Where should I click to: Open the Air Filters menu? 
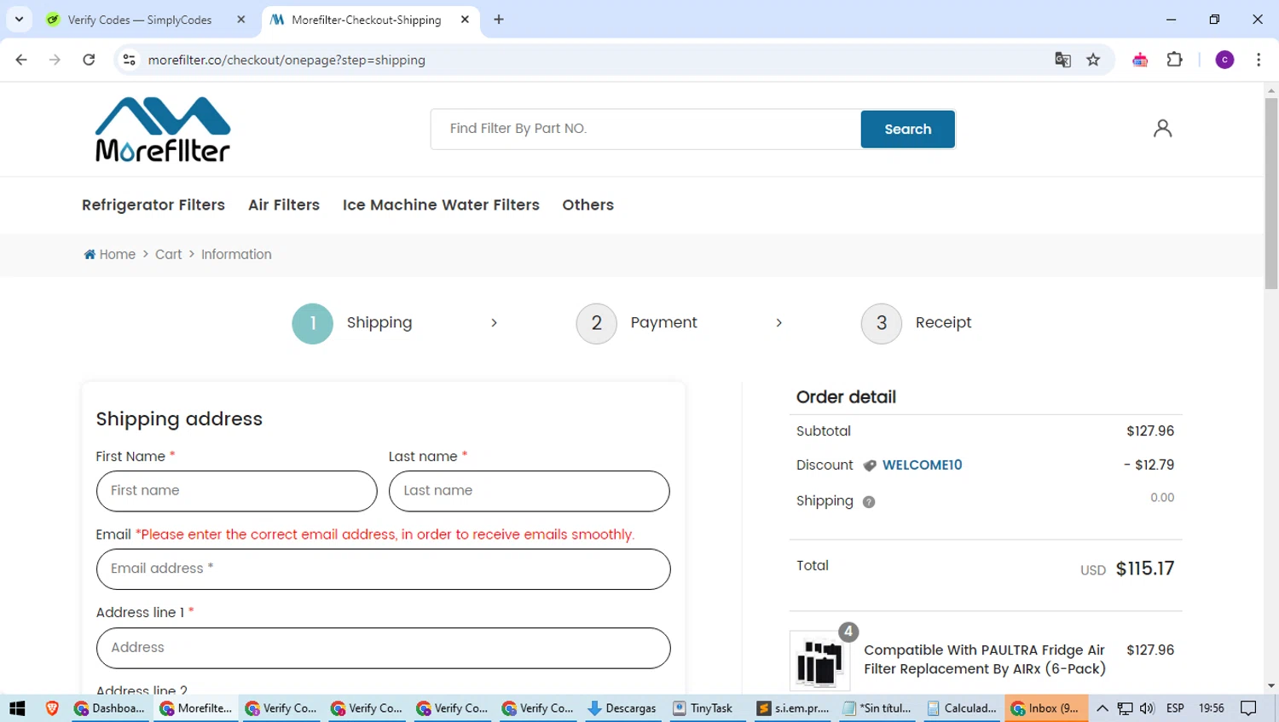[284, 205]
